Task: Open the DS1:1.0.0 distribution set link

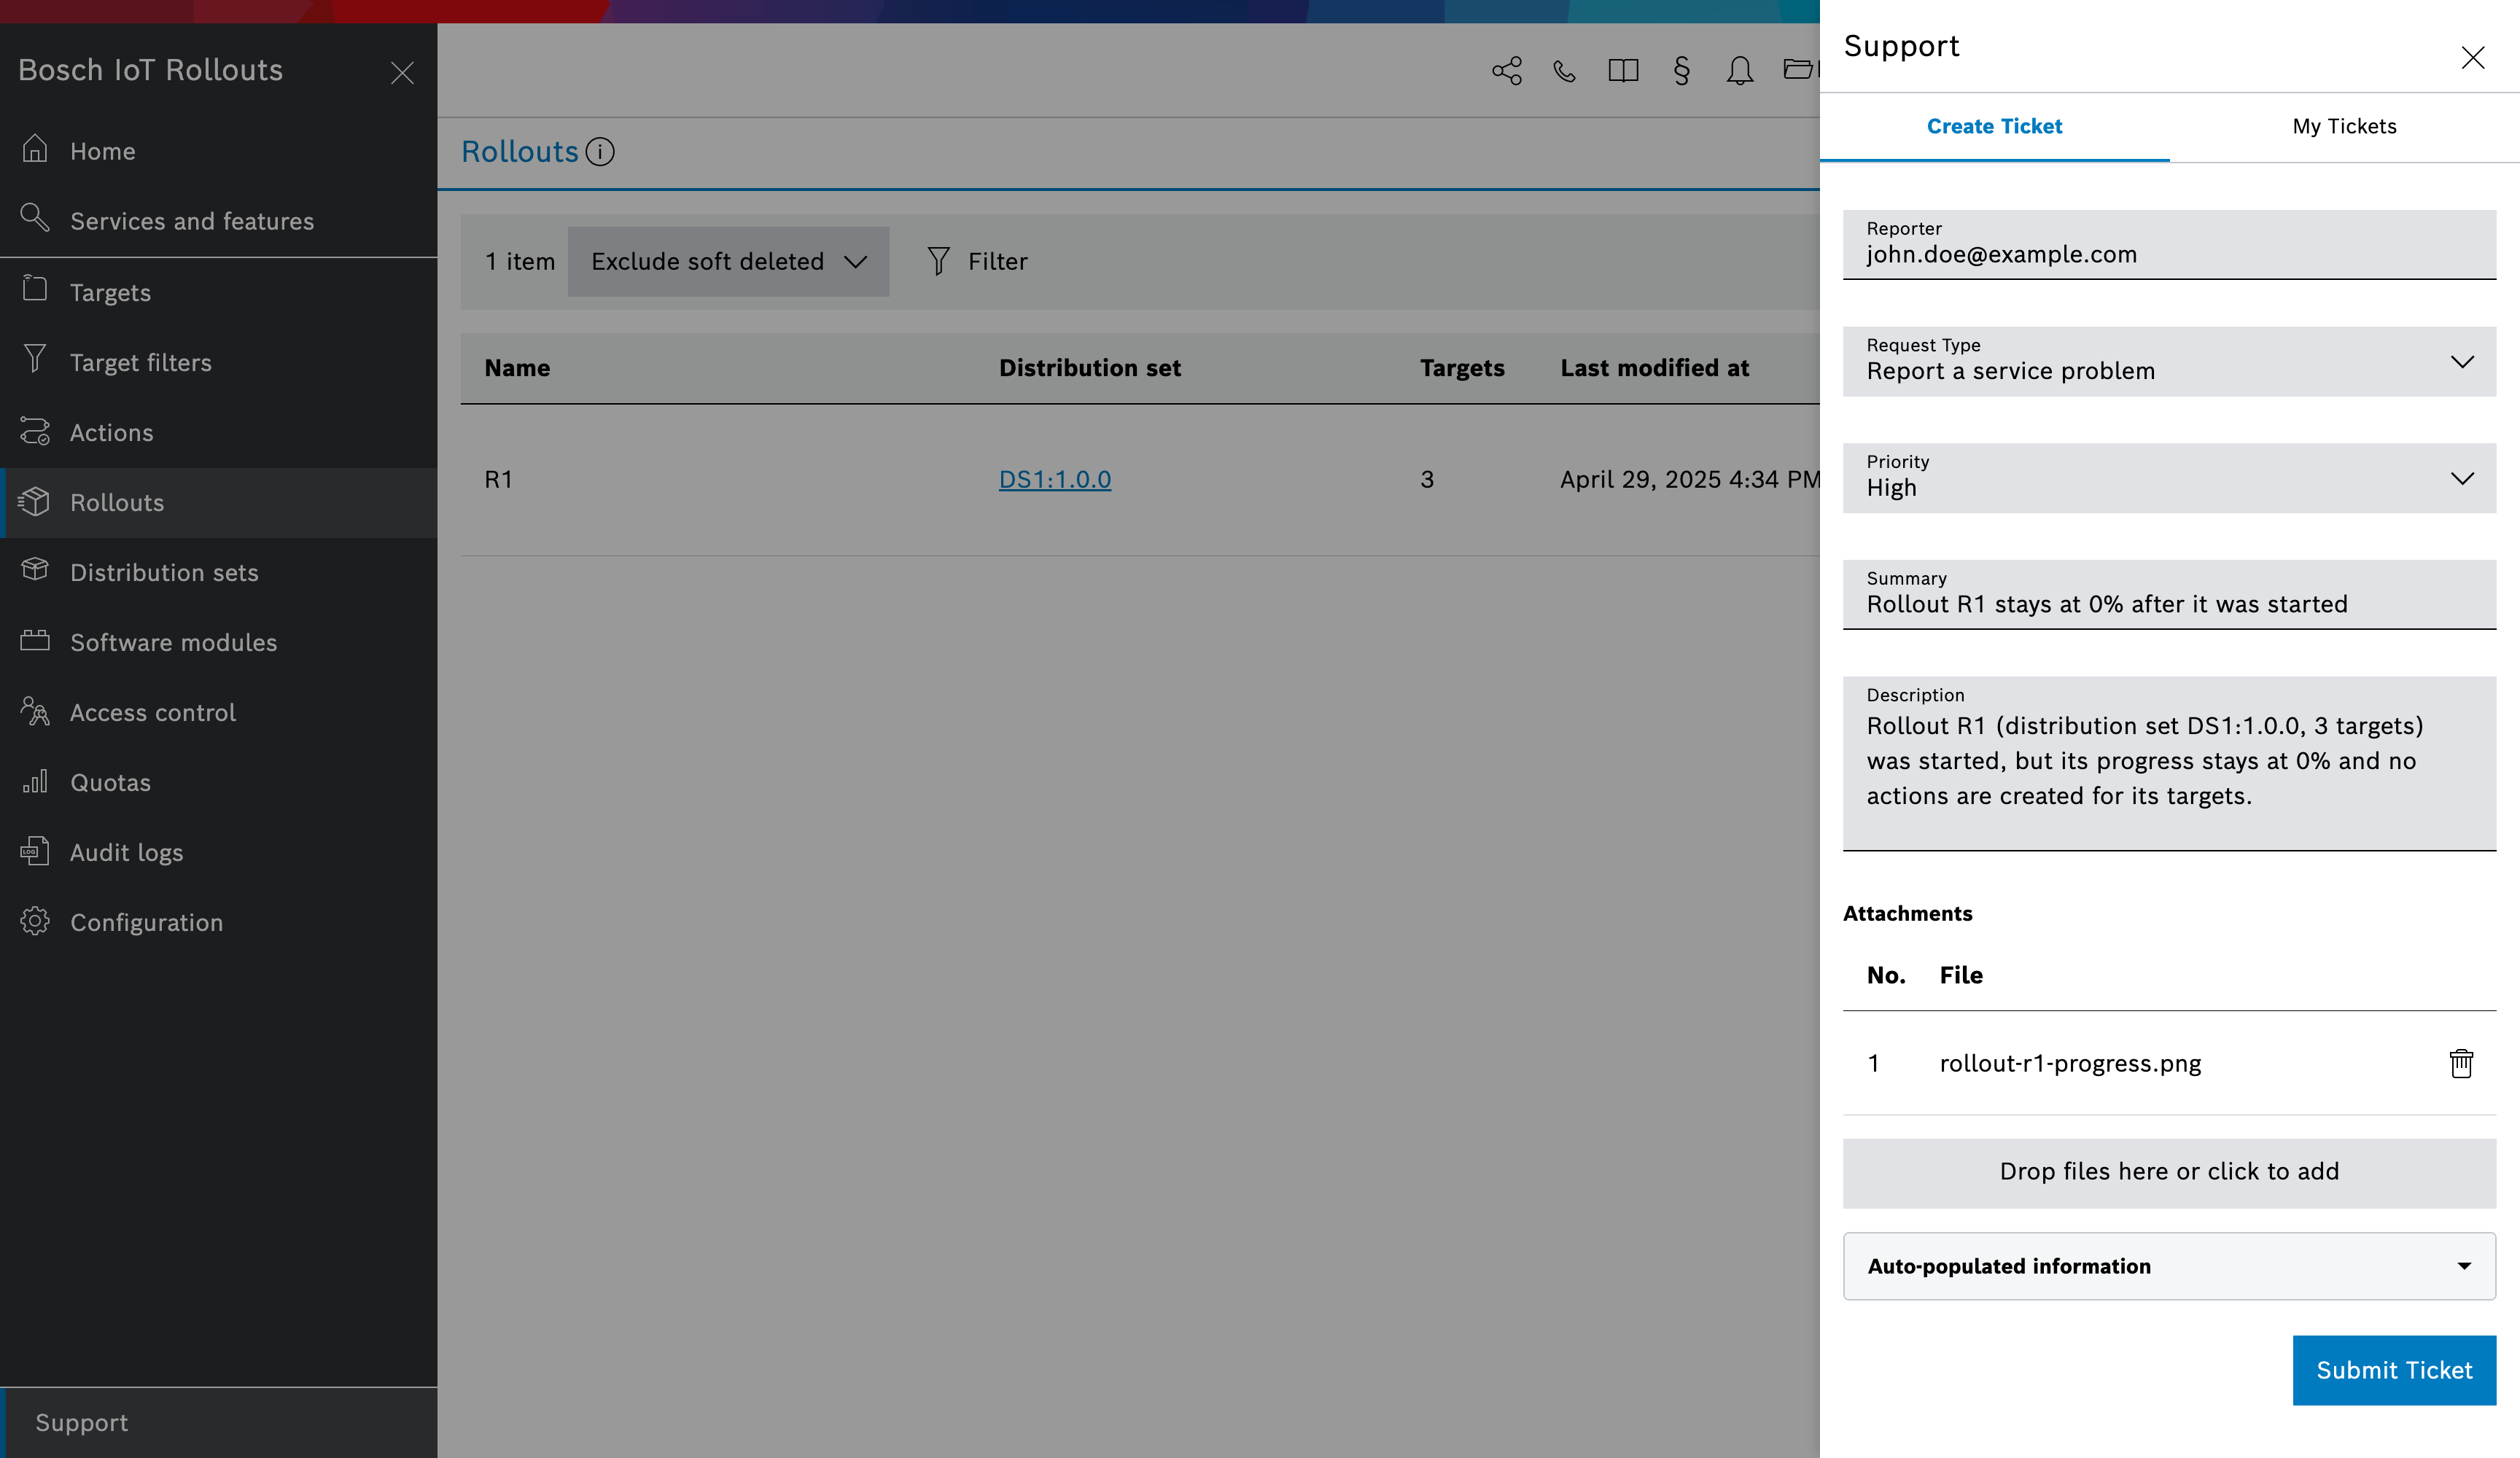Action: click(x=1055, y=479)
